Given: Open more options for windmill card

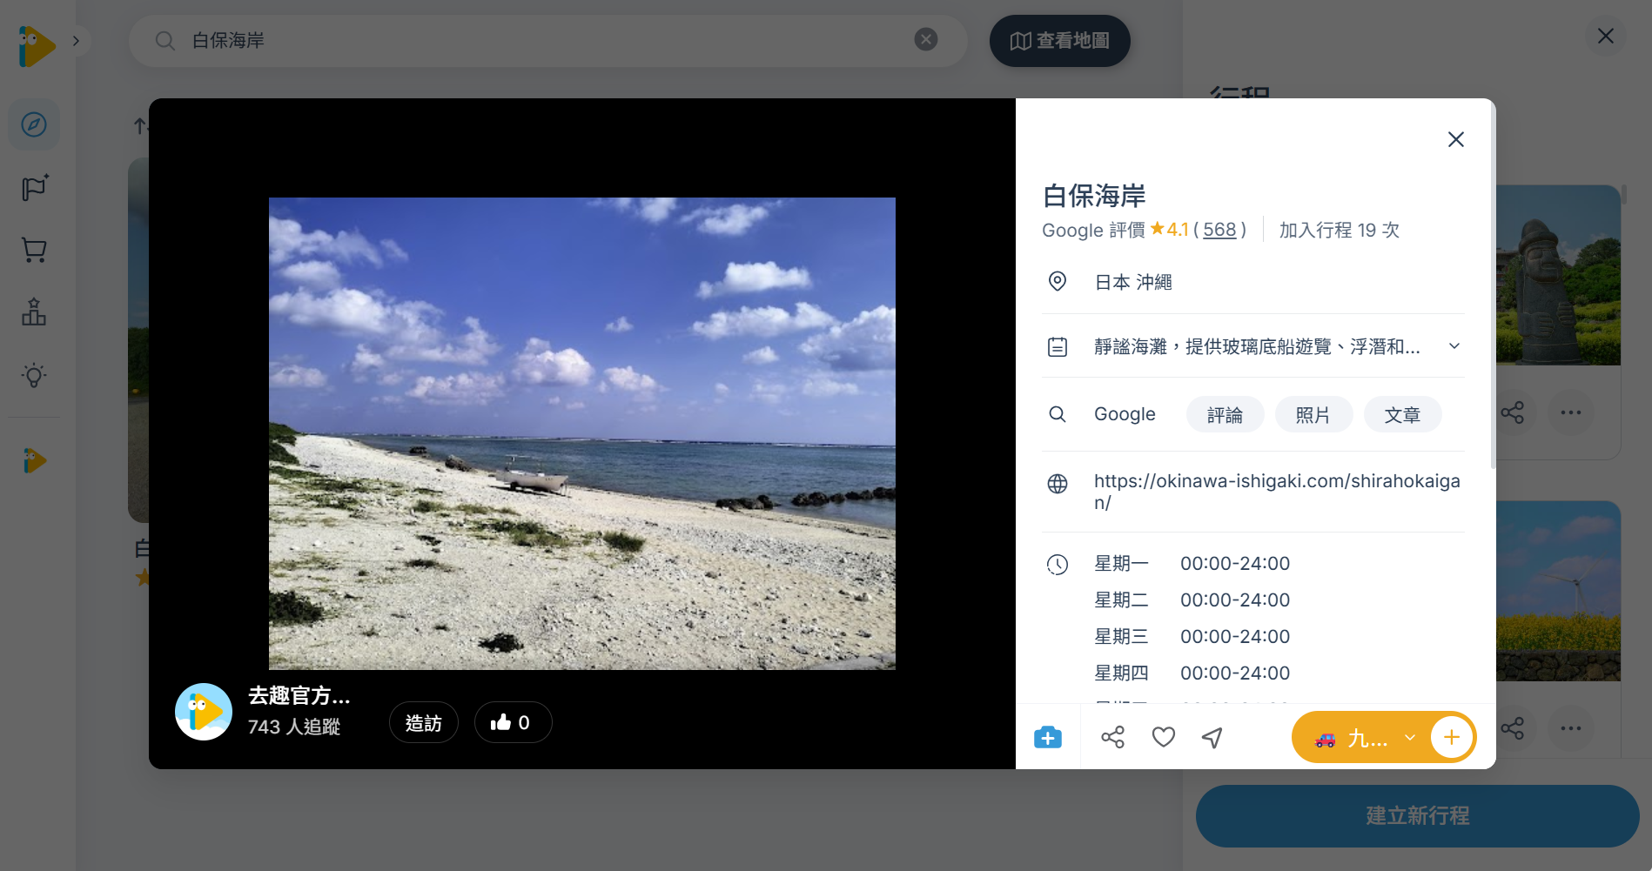Looking at the screenshot, I should point(1571,728).
